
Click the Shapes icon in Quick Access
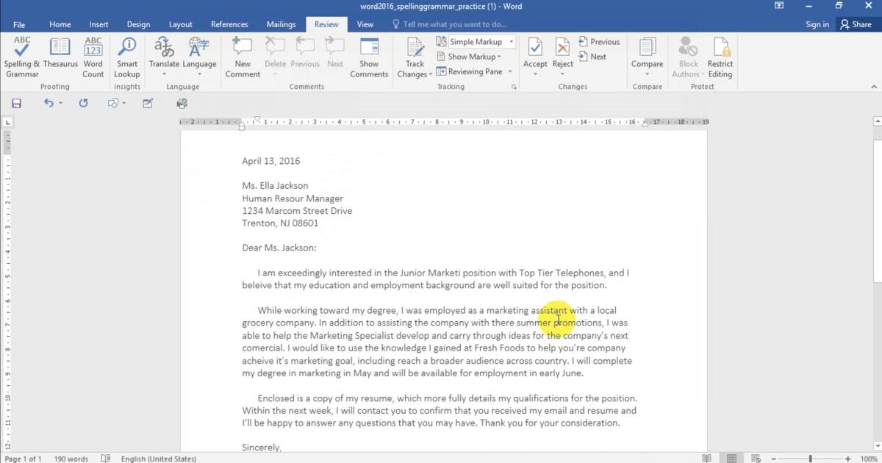tap(112, 104)
